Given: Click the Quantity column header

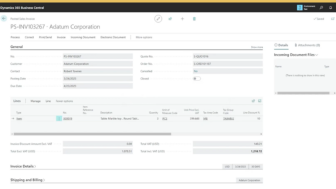Looking at the screenshot, I should coord(154,113).
